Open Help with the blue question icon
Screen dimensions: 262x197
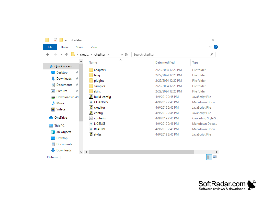pyautogui.click(x=216, y=47)
